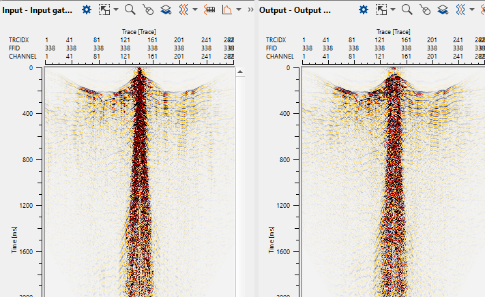Click the wiggle trace display icon in Input panel
The width and height of the screenshot is (485, 297).
click(x=185, y=10)
